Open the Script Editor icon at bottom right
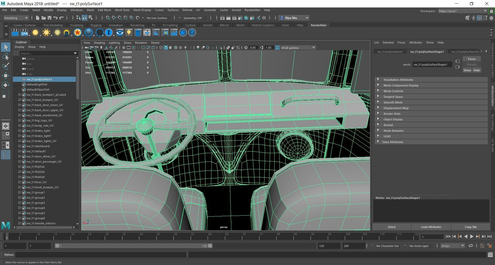 tap(490, 255)
